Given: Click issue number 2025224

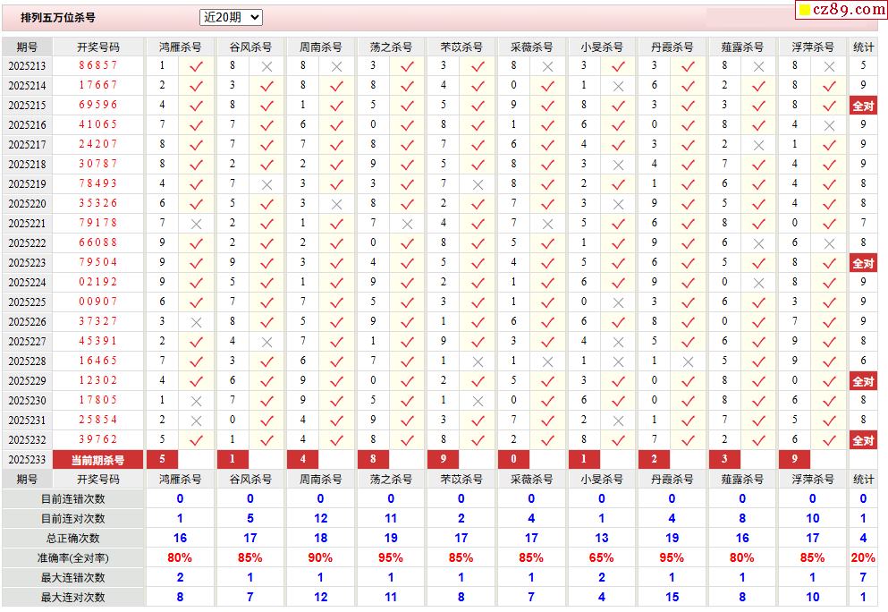Looking at the screenshot, I should coord(27,282).
